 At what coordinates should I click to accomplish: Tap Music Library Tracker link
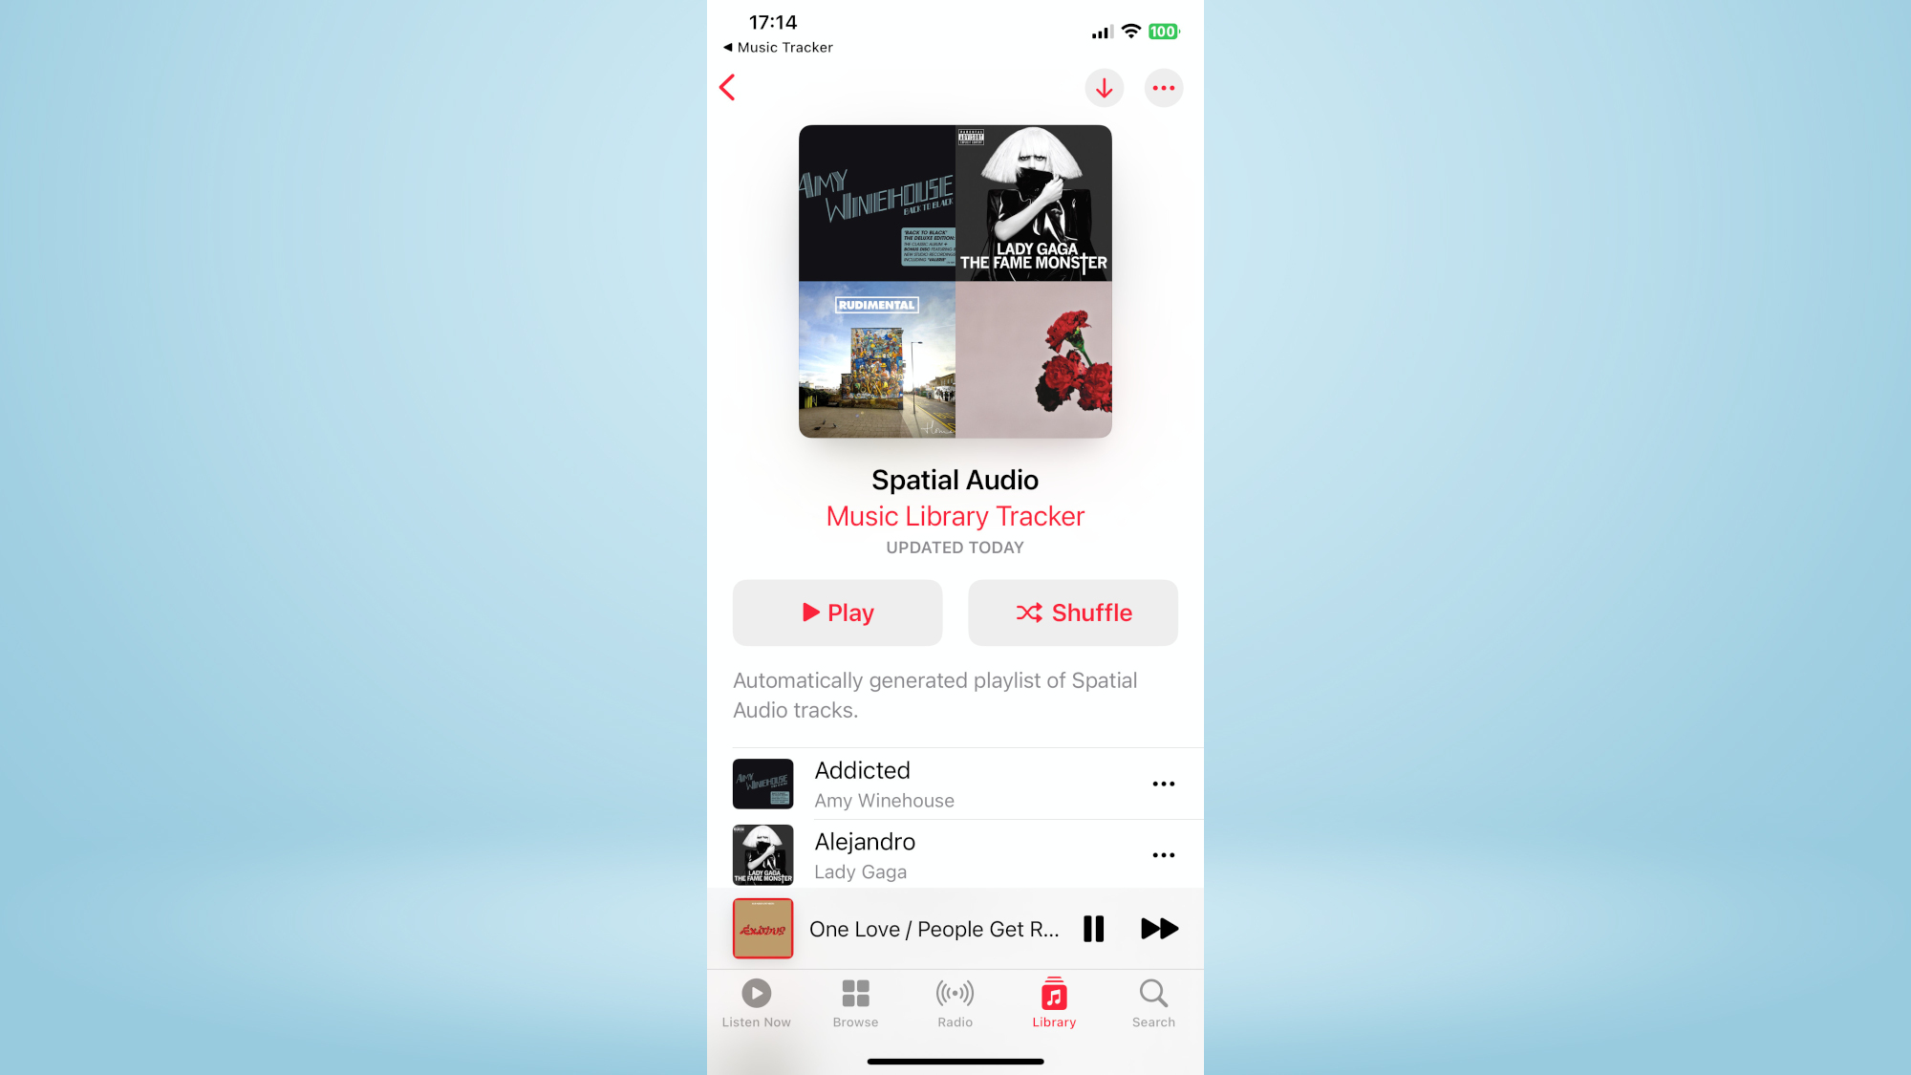click(x=955, y=516)
